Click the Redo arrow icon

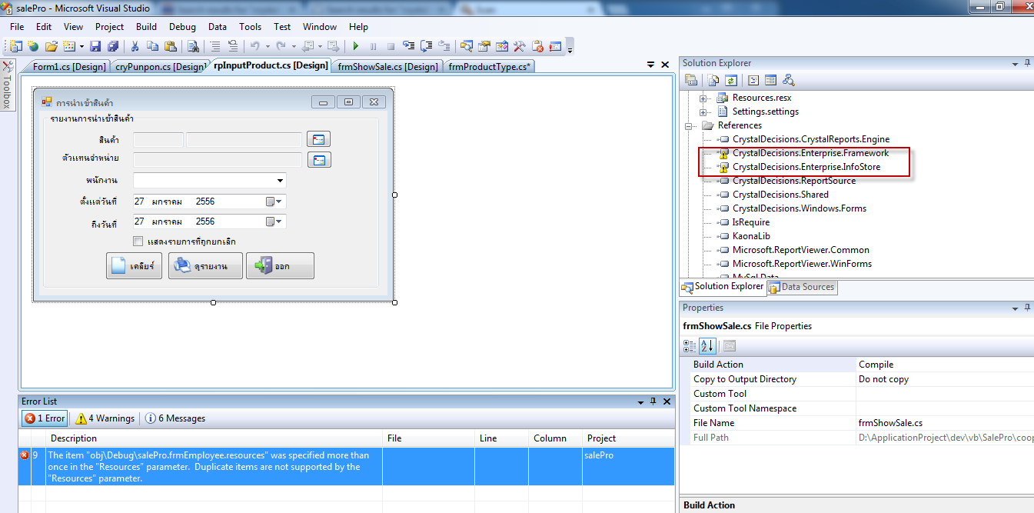coord(281,46)
